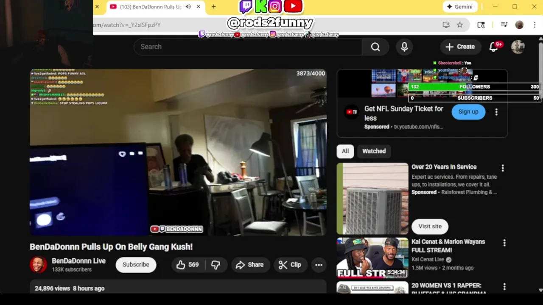Open the YouTube account avatar menu
This screenshot has height=305, width=543.
click(x=518, y=47)
